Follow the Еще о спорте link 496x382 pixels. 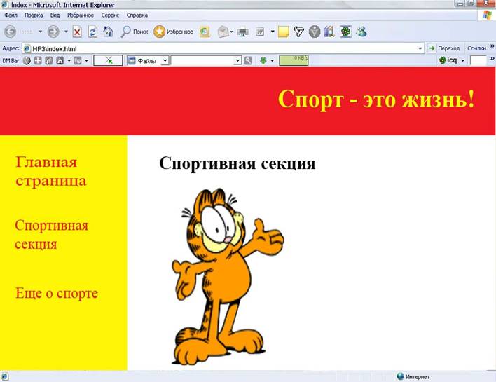pos(57,293)
